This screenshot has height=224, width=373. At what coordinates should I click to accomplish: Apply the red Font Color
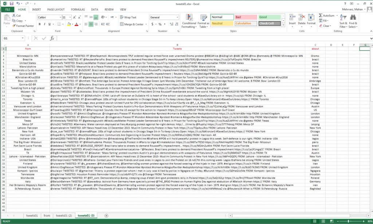pos(76,24)
